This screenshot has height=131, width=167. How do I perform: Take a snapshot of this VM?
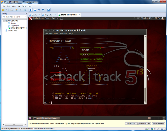pos(17,10)
